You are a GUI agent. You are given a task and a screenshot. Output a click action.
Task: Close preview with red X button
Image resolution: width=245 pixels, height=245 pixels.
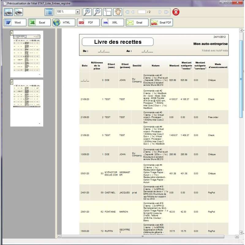pos(176,12)
